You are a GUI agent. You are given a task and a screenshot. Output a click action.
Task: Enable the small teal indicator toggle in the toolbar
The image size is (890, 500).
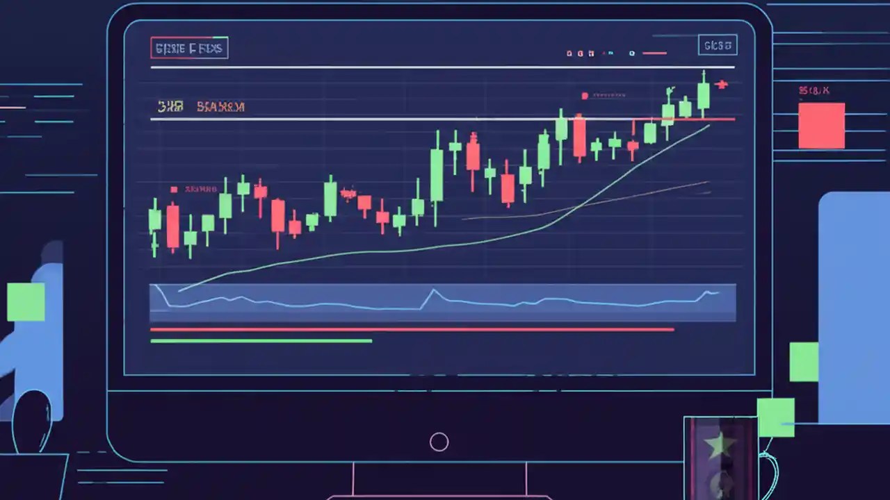pyautogui.click(x=610, y=52)
